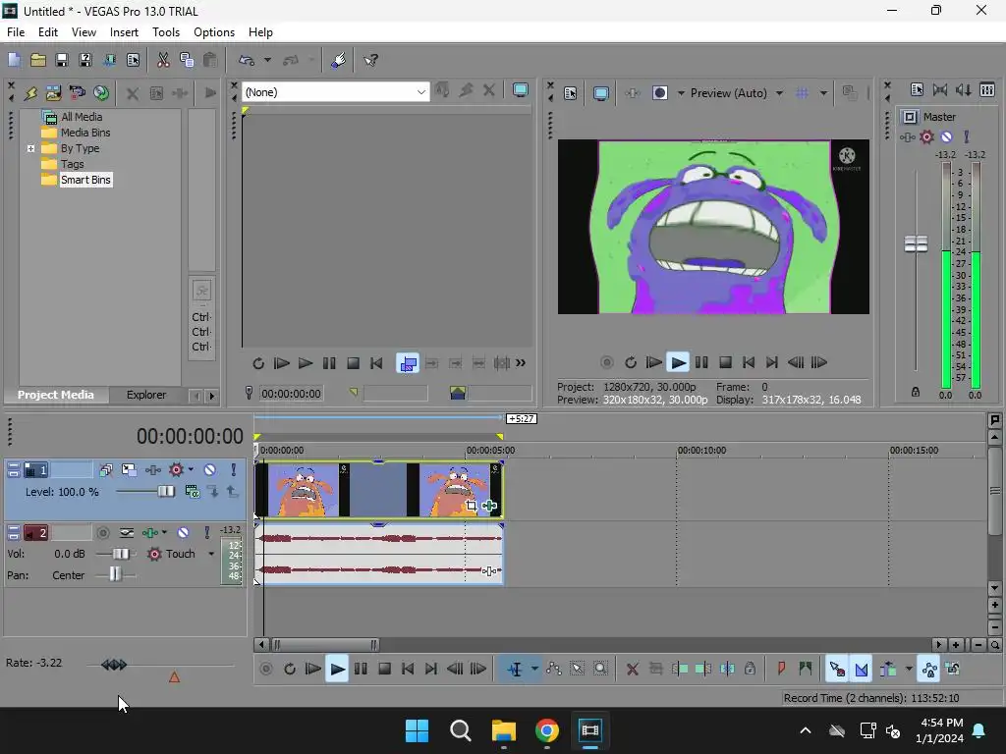1006x754 pixels.
Task: Expand the By Type folder
Action: [30, 149]
